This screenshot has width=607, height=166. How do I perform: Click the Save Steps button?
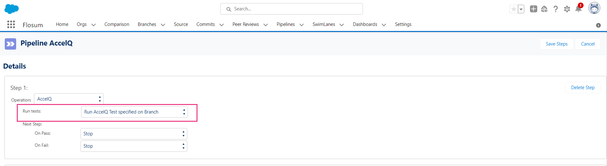[557, 44]
